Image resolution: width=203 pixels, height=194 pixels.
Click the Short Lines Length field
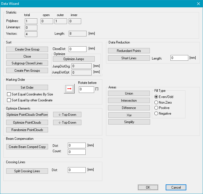(179, 58)
